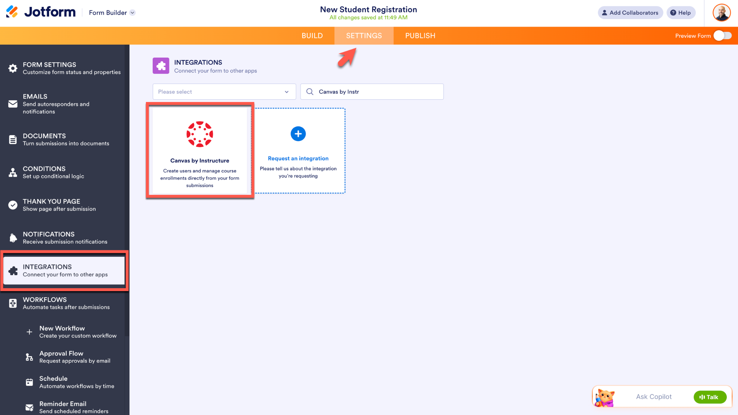Open the Schedule calendar icon

tap(30, 382)
